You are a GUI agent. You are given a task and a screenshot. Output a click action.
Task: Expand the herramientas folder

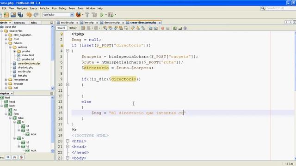(6, 80)
